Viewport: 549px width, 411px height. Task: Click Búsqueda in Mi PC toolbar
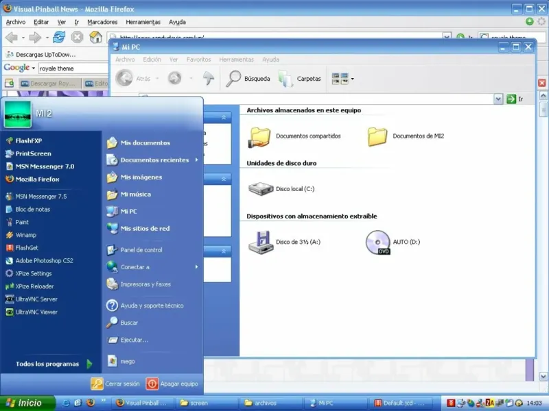pos(248,79)
